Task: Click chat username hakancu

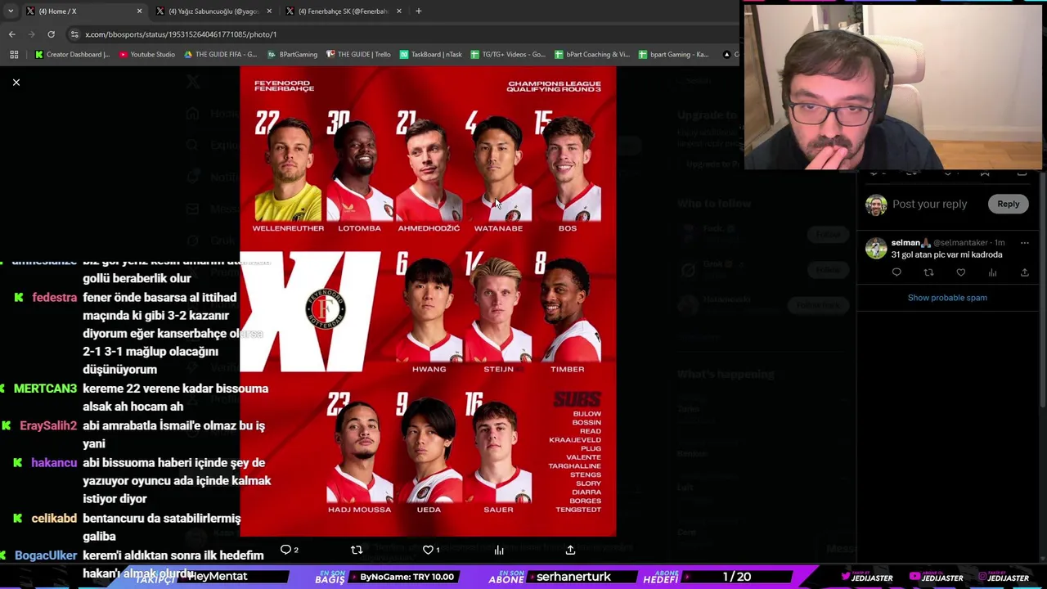Action: pos(54,463)
